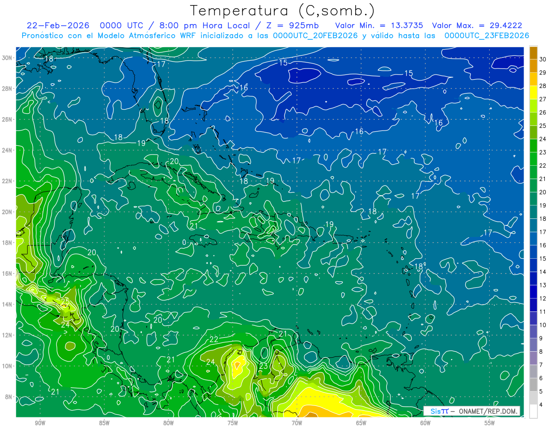Click the "75W" longitude axis label
Image resolution: width=555 pixels, height=429 pixels.
(x=233, y=423)
